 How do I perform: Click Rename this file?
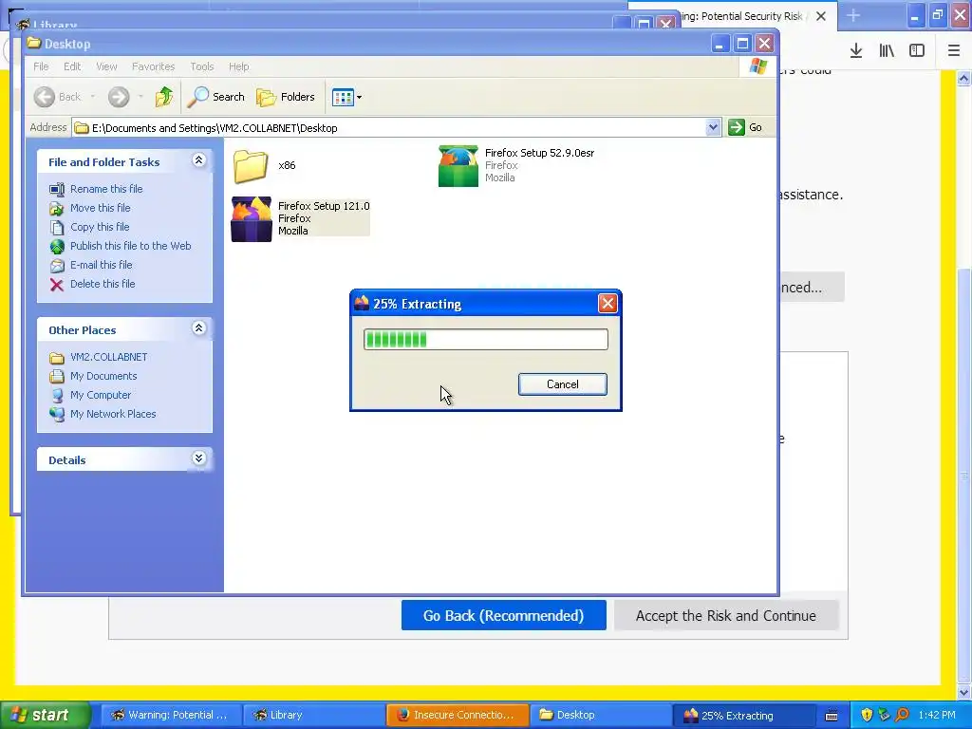106,189
